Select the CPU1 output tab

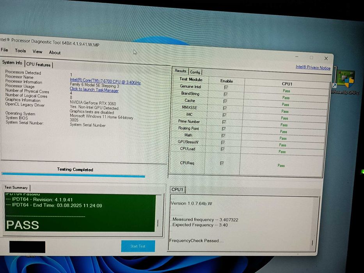pyautogui.click(x=178, y=190)
